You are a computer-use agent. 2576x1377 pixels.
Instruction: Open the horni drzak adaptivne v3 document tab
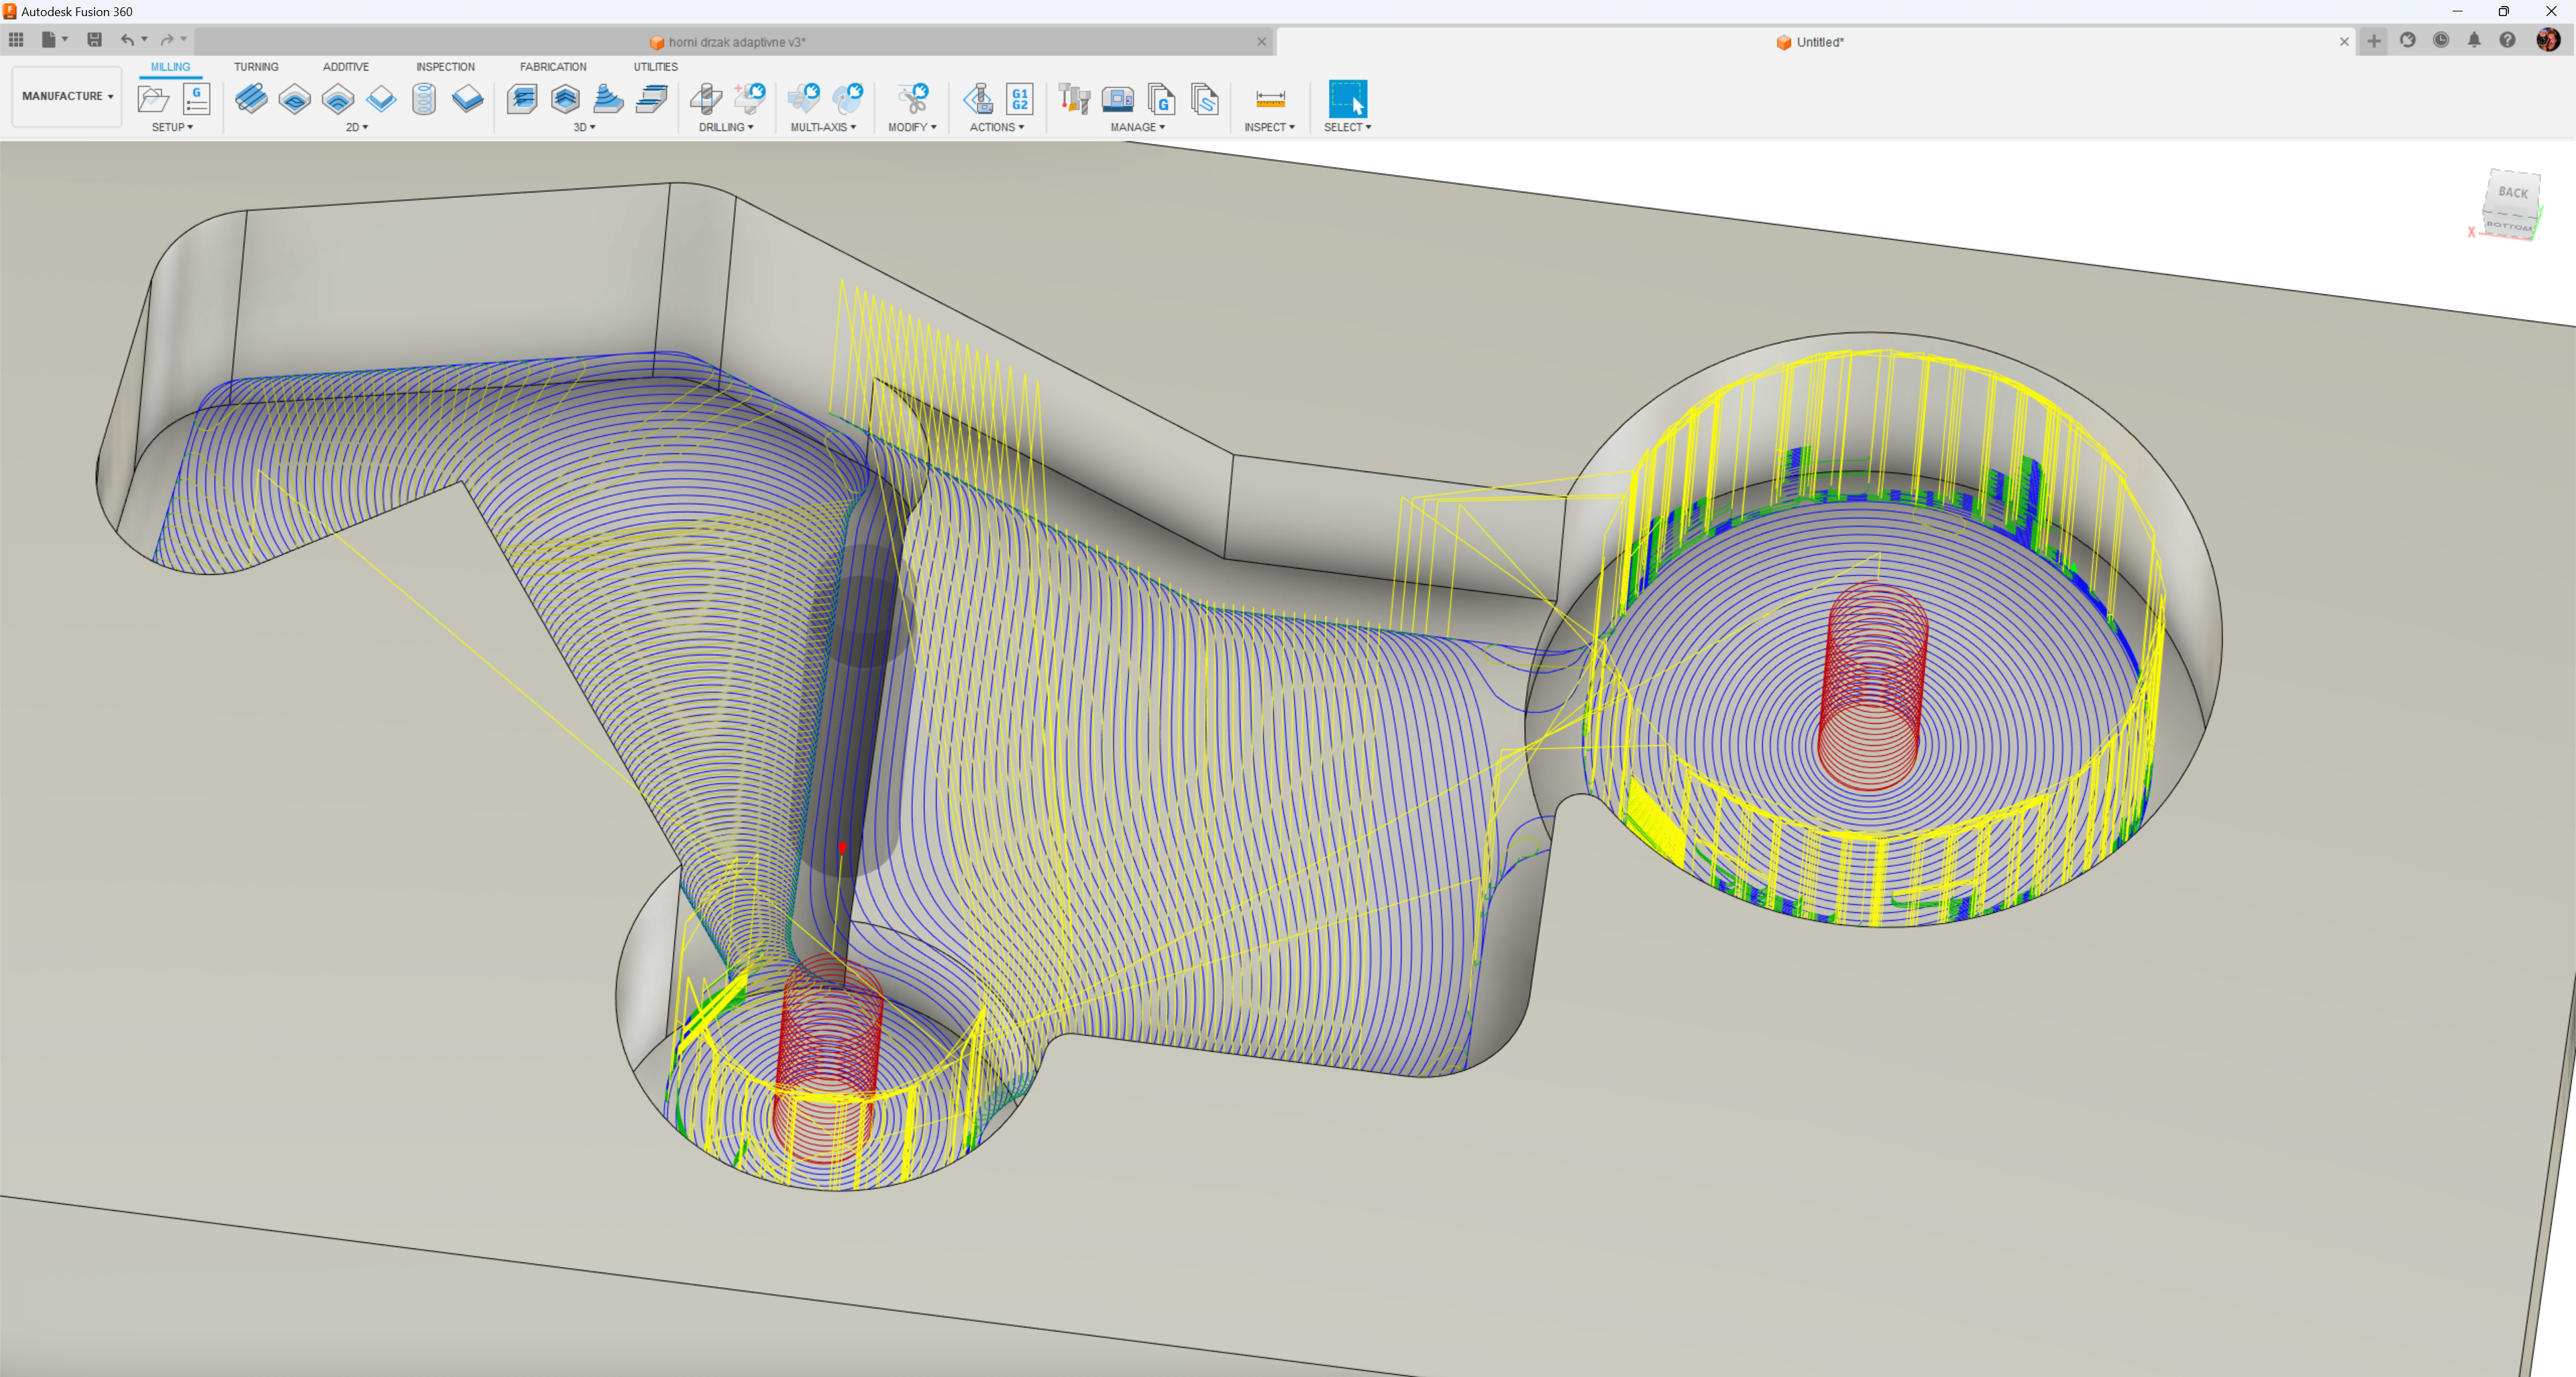click(x=736, y=42)
